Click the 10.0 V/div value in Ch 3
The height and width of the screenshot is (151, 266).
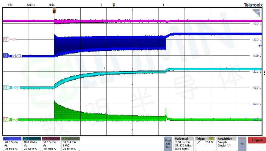pyautogui.click(x=50, y=142)
